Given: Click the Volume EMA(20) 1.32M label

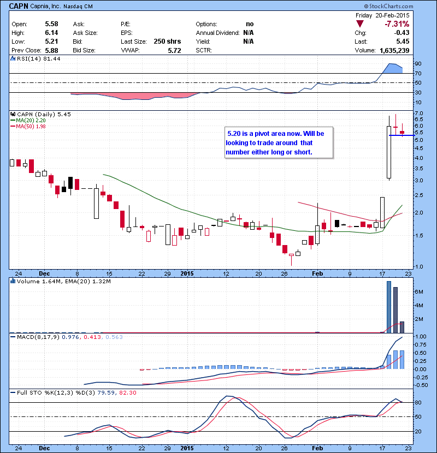Looking at the screenshot, I should click(x=87, y=281).
